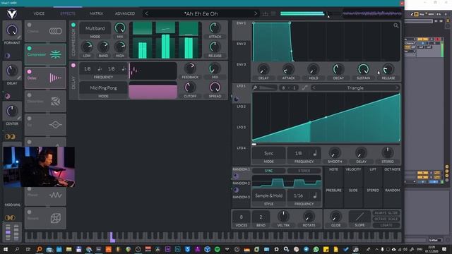The height and width of the screenshot is (254, 452).
Task: Toggle Random SYNC button
Action: point(268,171)
